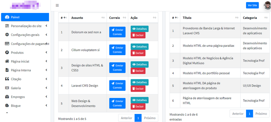271x122 pixels.
Task: Send mail for Cillum voluptatem si
Action: tap(117, 50)
